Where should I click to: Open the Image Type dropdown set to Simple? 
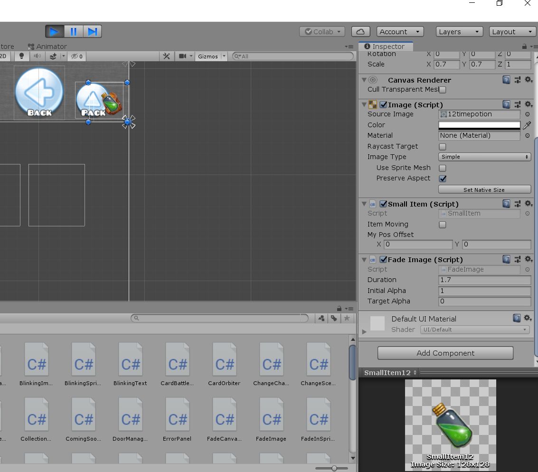click(x=484, y=157)
